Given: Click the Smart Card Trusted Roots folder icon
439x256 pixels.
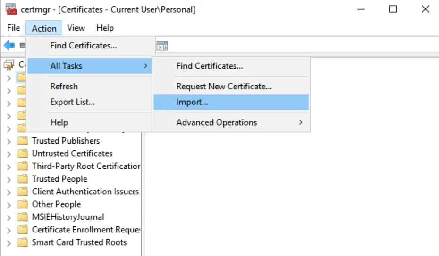Looking at the screenshot, I should click(23, 242).
